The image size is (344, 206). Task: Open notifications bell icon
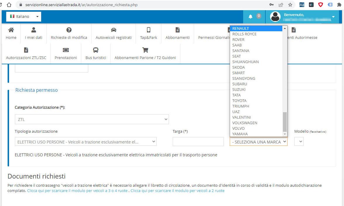(250, 16)
